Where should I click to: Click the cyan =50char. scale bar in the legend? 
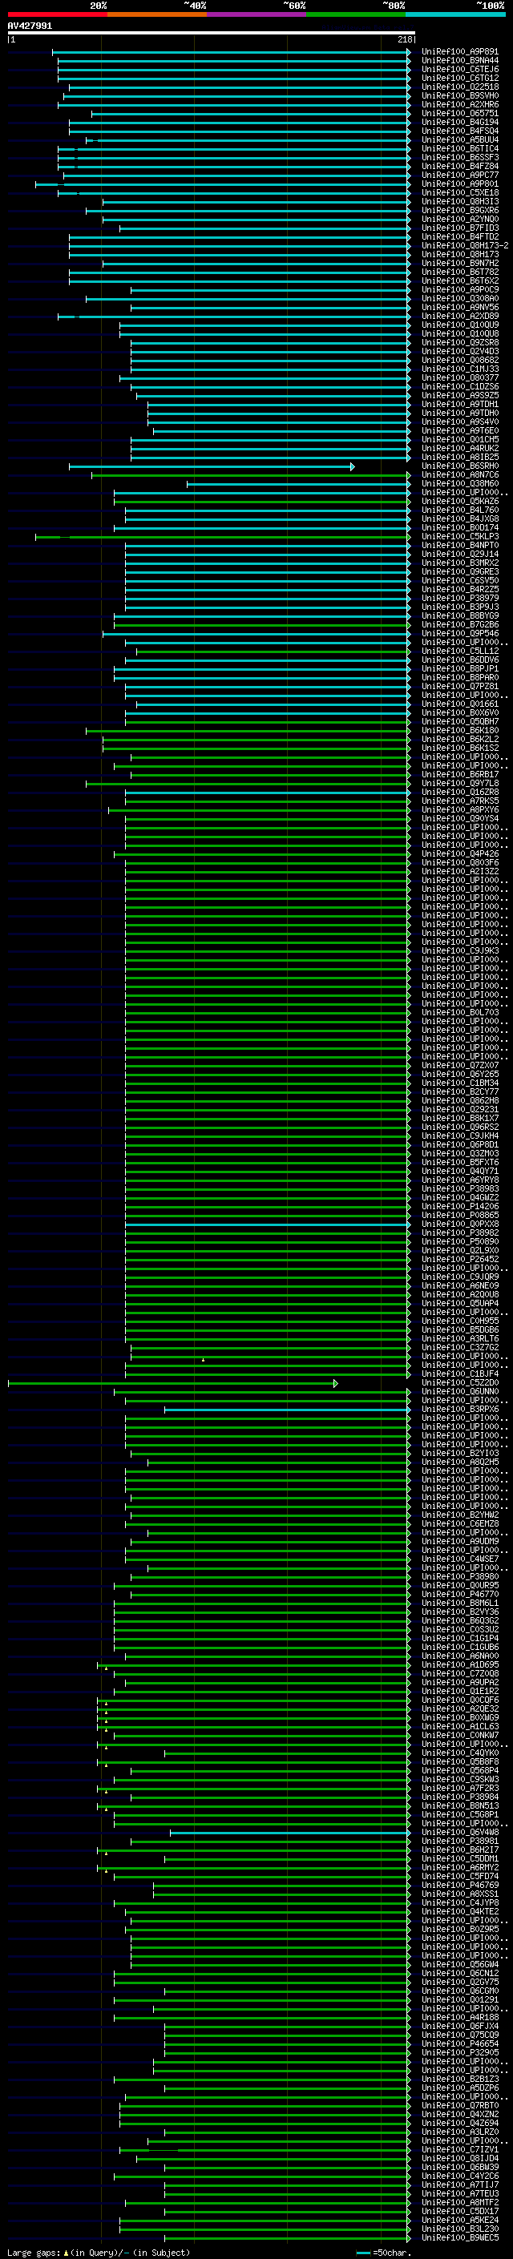364,2253
